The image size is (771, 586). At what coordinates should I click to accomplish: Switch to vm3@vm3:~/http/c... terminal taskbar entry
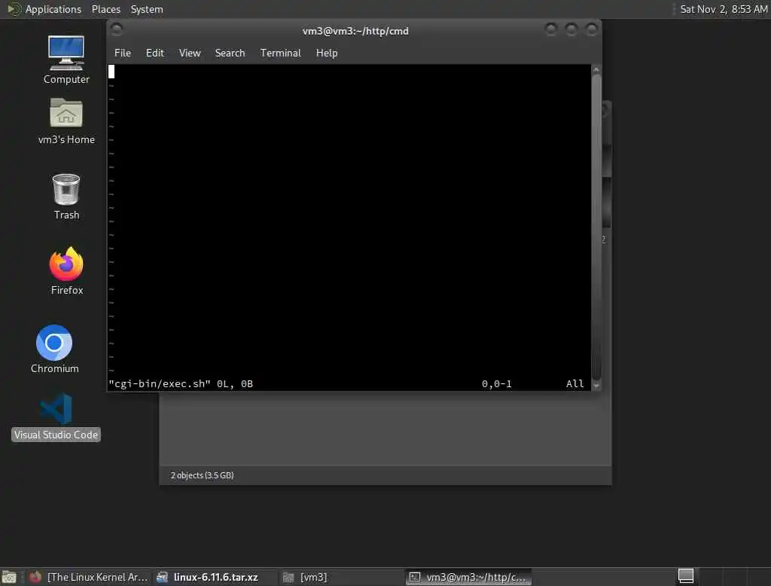pos(468,577)
